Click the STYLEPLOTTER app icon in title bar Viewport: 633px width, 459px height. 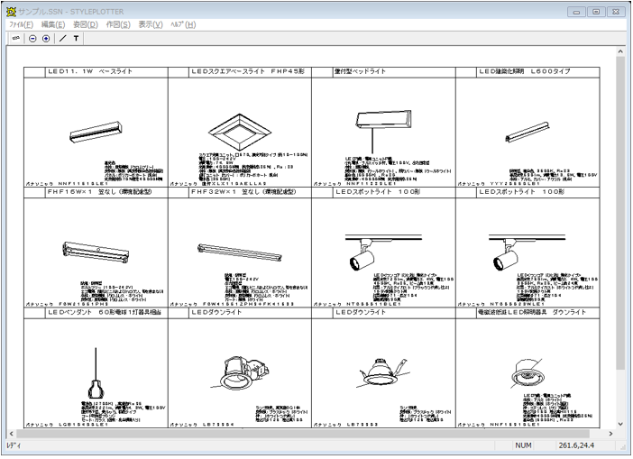click(11, 10)
